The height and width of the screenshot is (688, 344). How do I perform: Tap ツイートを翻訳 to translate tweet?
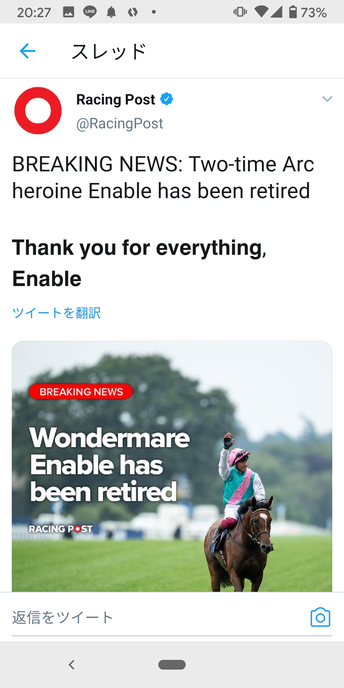[56, 313]
